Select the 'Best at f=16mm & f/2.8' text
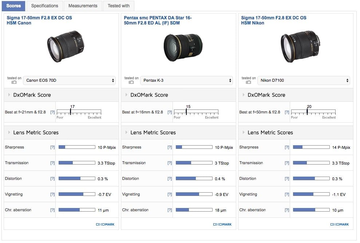The height and width of the screenshot is (243, 360). 143,112
